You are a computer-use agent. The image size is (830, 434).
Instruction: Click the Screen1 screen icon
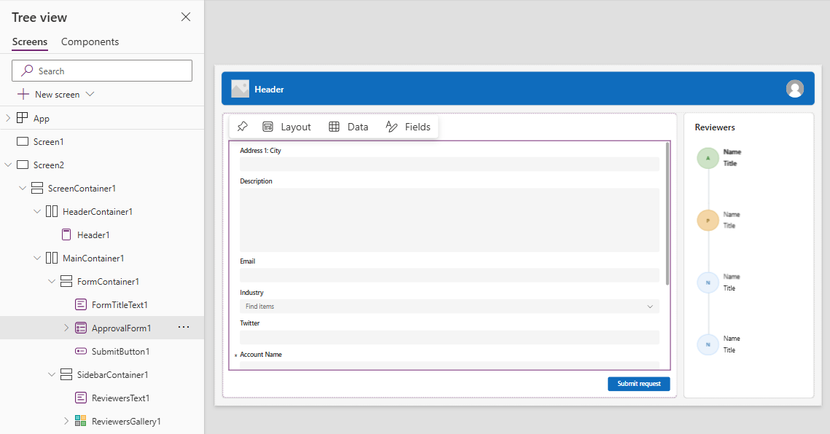tap(23, 141)
